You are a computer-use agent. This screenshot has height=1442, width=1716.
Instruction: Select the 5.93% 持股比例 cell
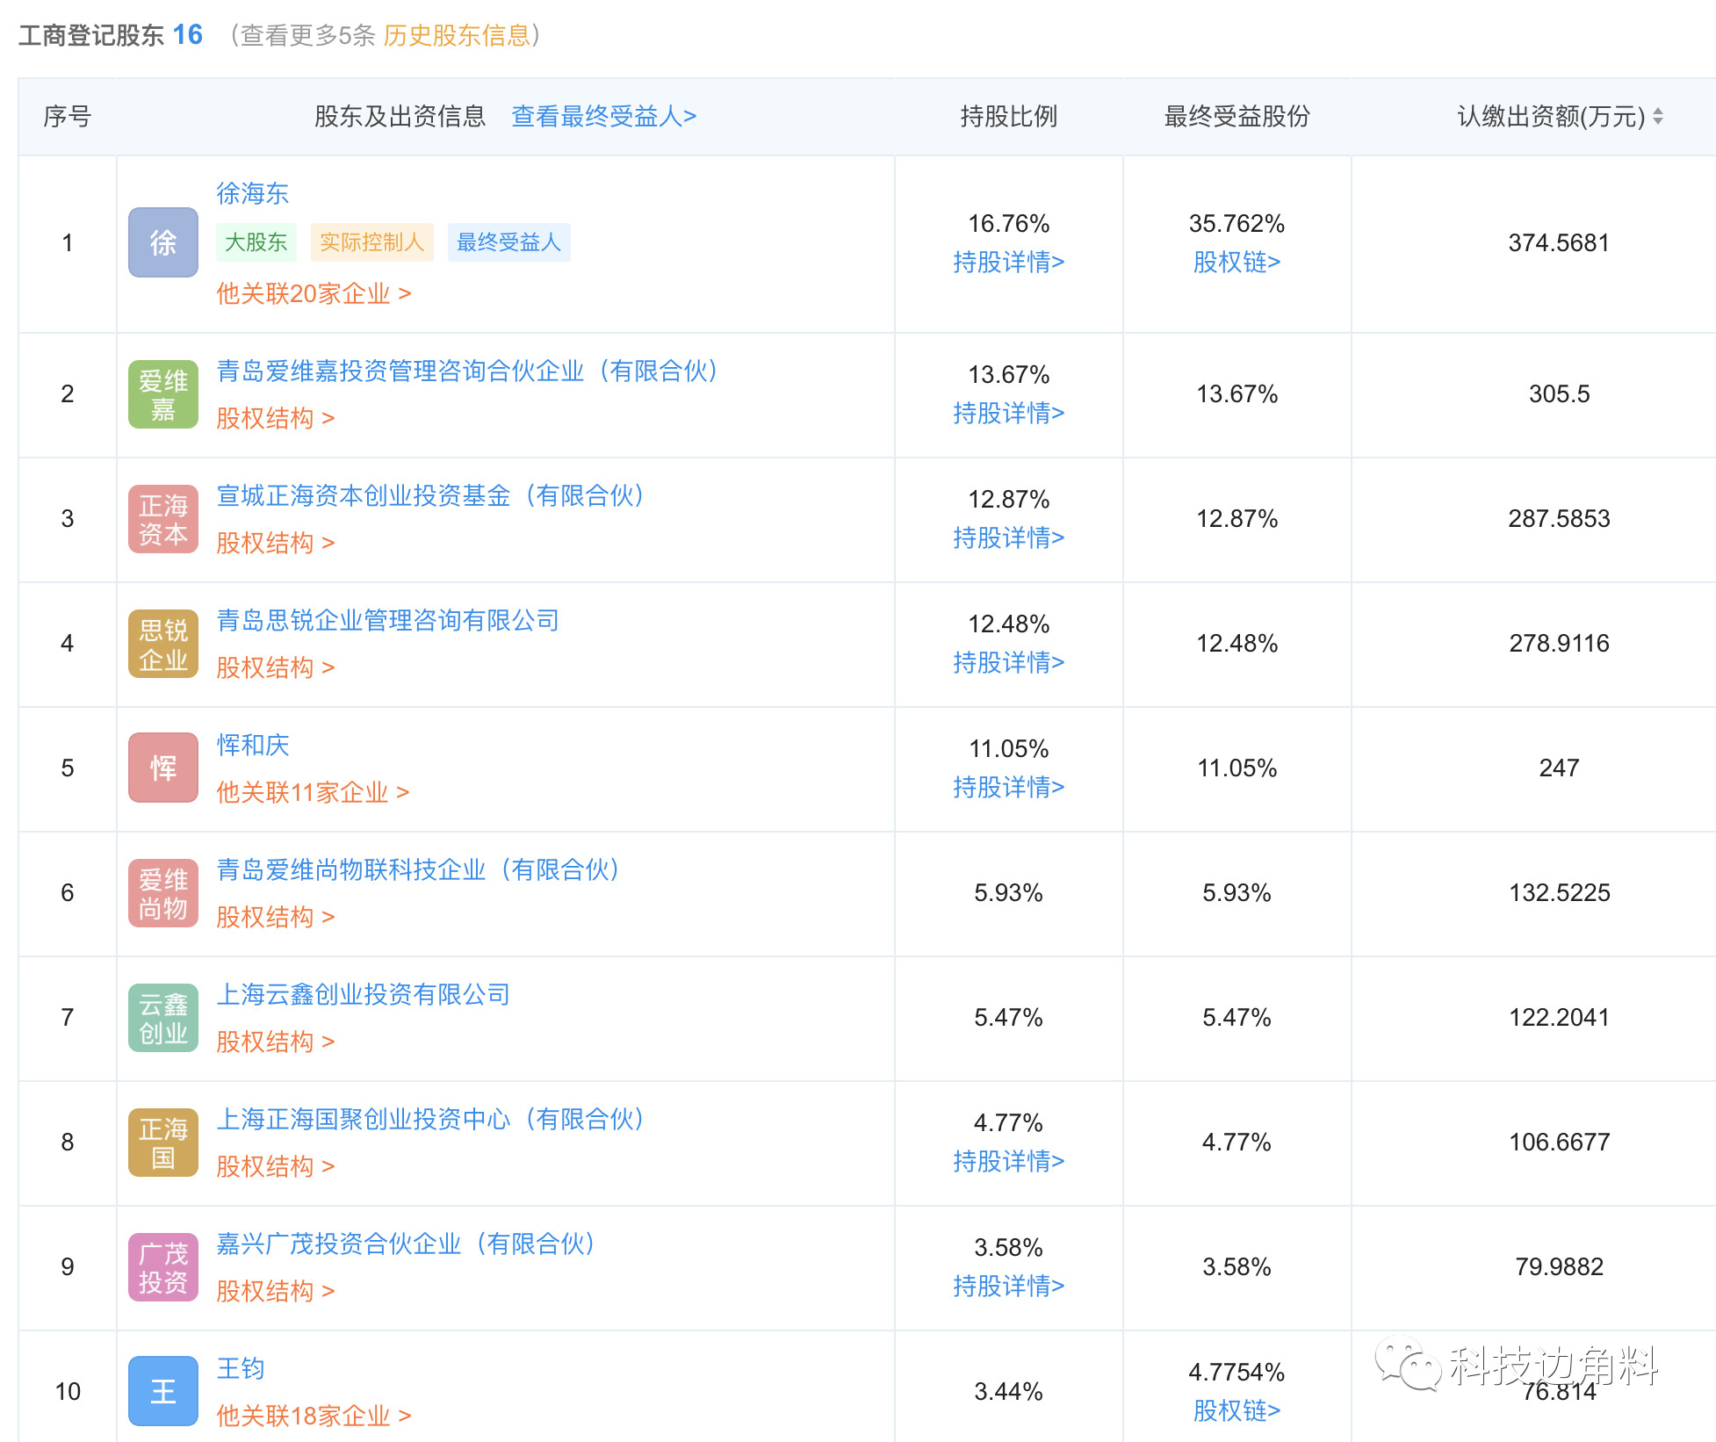[x=1008, y=893]
